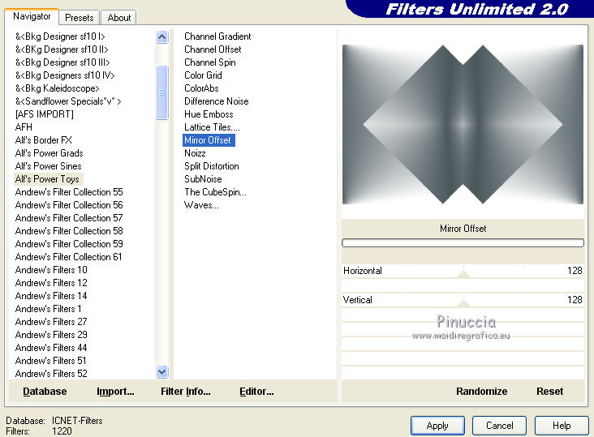Select the Hue Emboss filter
594x437 pixels.
(209, 114)
